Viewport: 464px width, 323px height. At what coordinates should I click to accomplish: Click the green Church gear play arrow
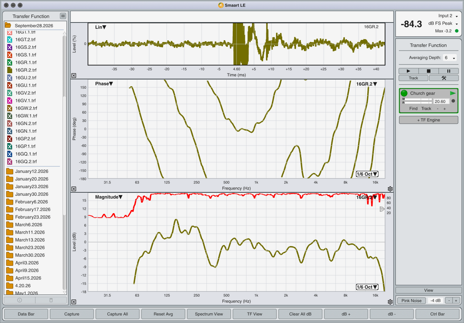pos(453,93)
